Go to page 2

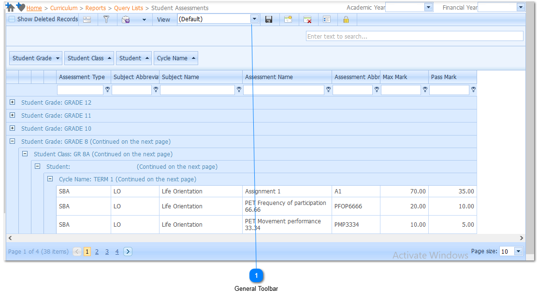97,252
